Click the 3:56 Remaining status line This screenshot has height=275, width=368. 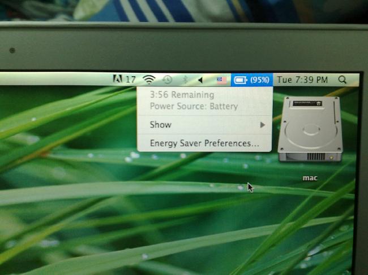(182, 95)
